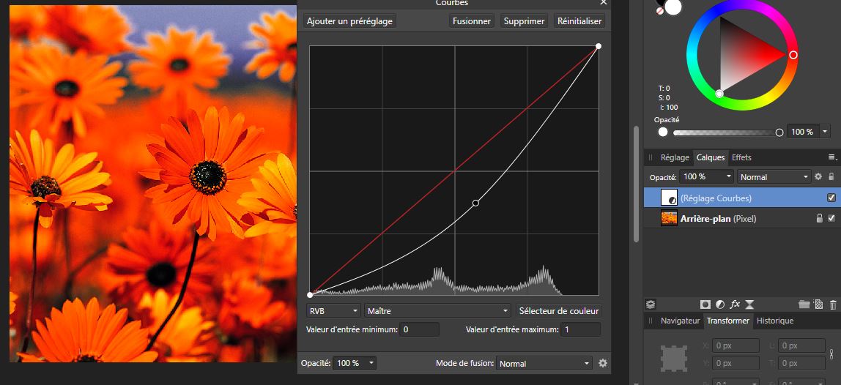Create a new group with folder icon
This screenshot has width=841, height=385.
(804, 304)
